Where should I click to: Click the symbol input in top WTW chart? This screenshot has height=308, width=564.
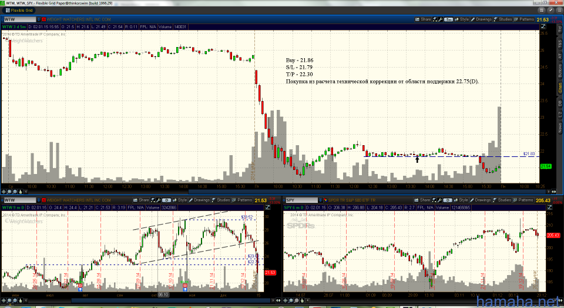19,19
